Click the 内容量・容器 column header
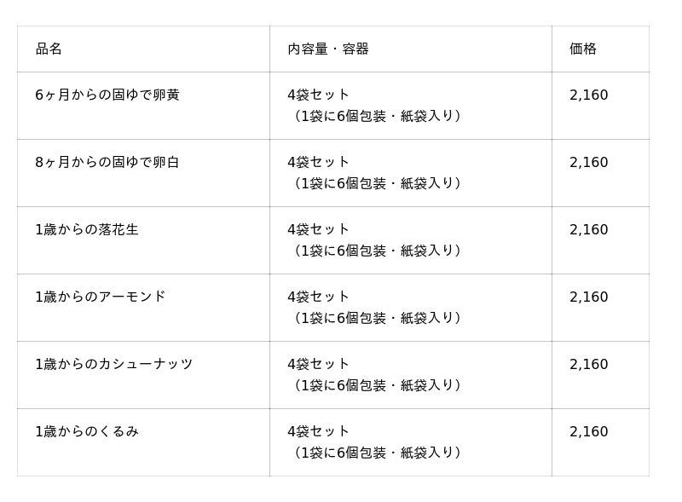Screen dimensions: 682x502 point(328,49)
